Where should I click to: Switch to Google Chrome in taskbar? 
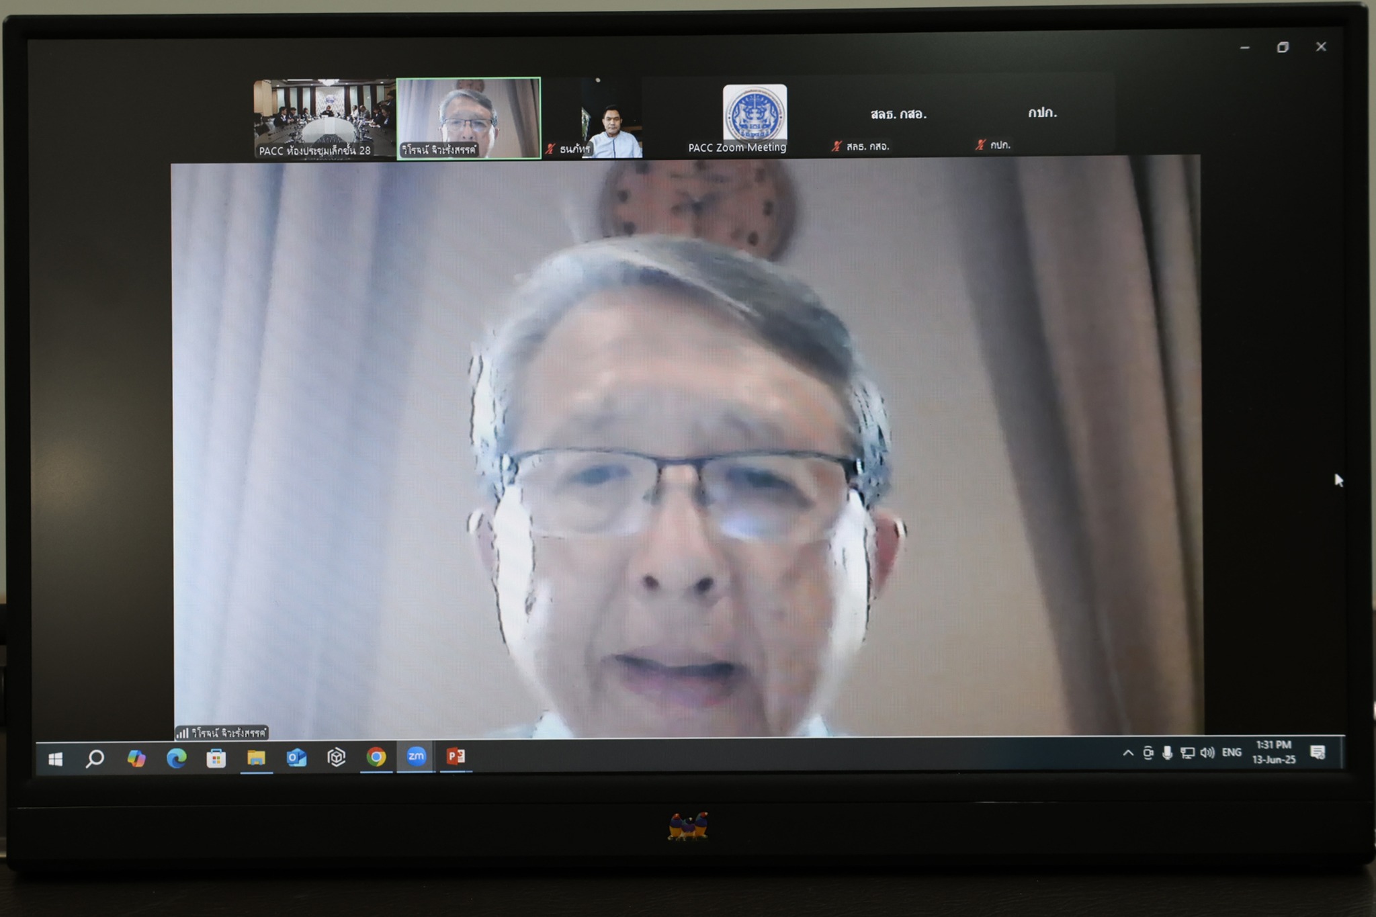pyautogui.click(x=376, y=757)
